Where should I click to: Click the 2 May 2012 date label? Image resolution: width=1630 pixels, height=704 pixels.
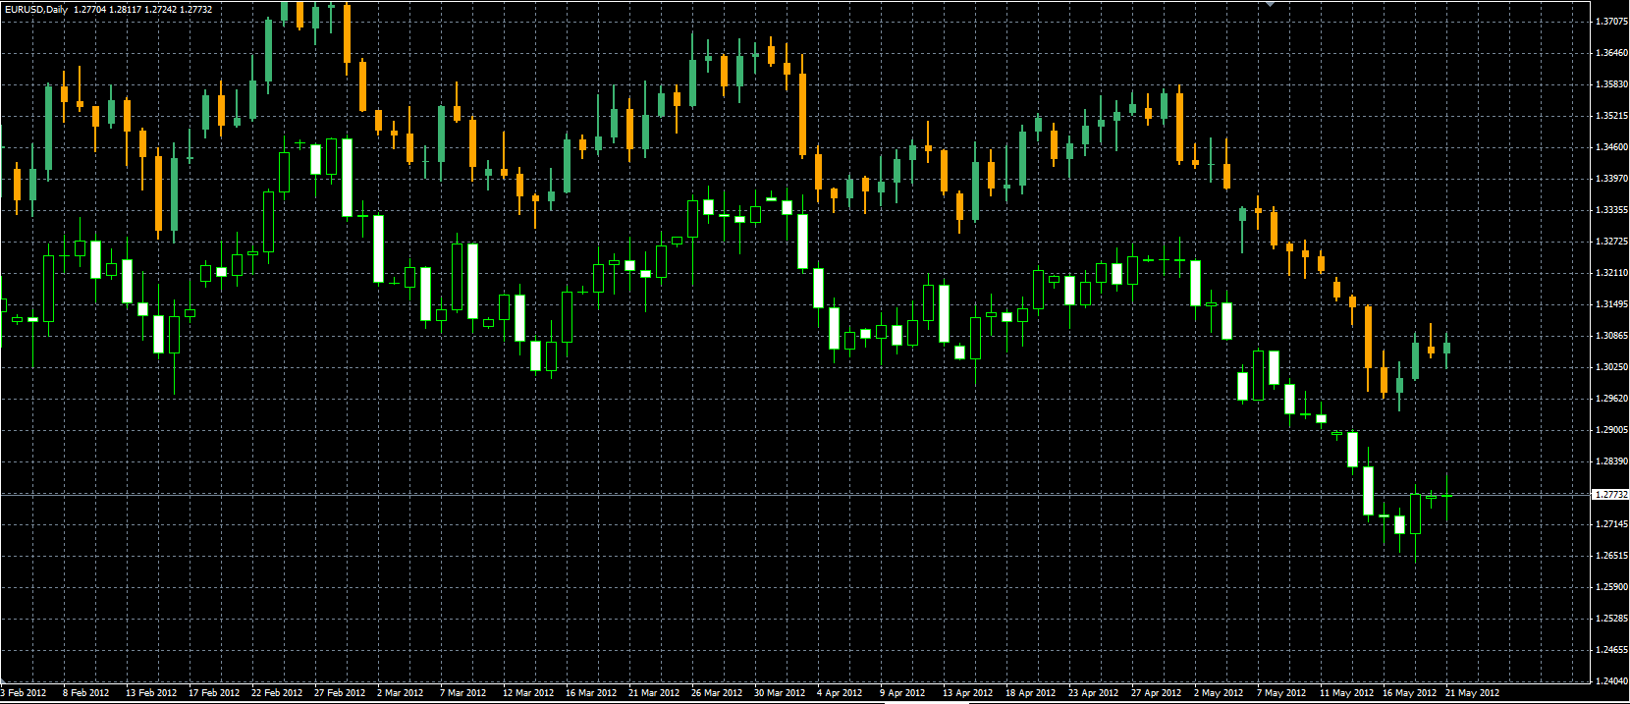[1219, 693]
